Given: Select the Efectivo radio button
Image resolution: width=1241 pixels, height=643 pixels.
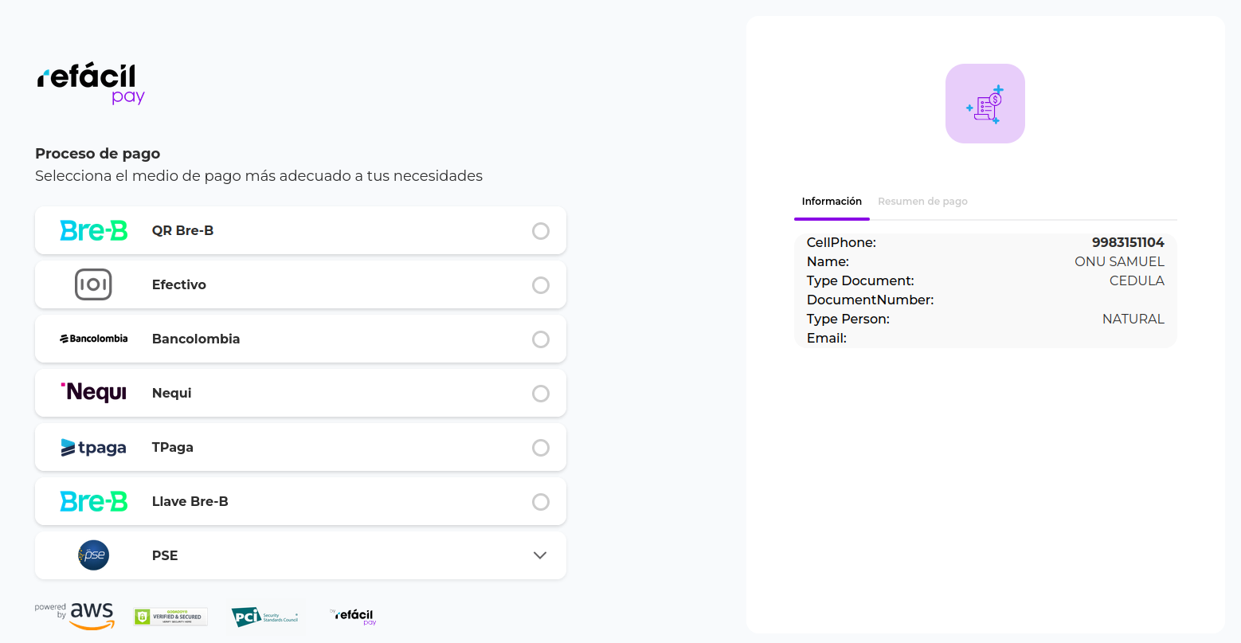Looking at the screenshot, I should [x=541, y=285].
